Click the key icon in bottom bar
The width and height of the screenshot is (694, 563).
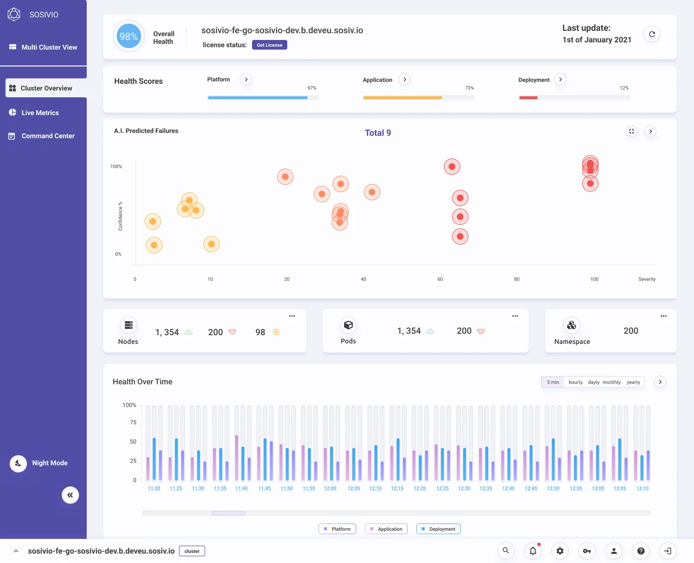coord(587,551)
